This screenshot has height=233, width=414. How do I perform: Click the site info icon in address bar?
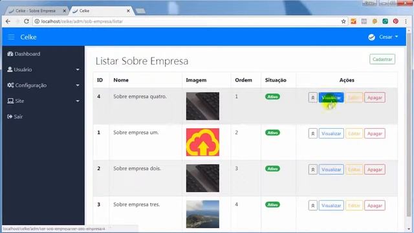pyautogui.click(x=37, y=21)
